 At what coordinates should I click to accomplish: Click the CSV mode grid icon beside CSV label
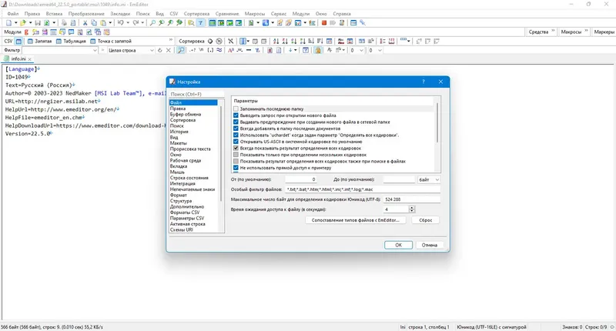(18, 42)
